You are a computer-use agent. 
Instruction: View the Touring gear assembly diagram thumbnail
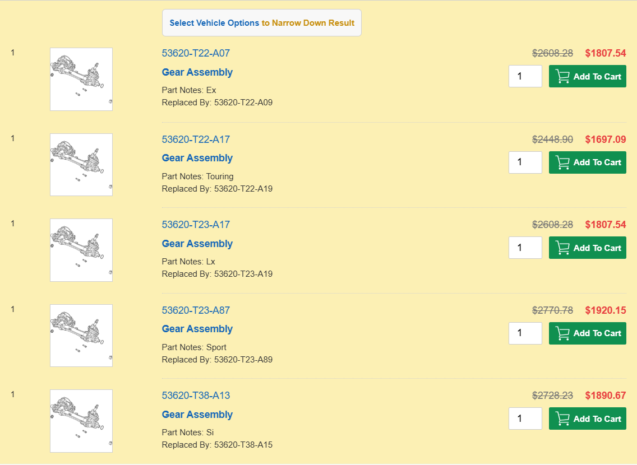pyautogui.click(x=81, y=165)
